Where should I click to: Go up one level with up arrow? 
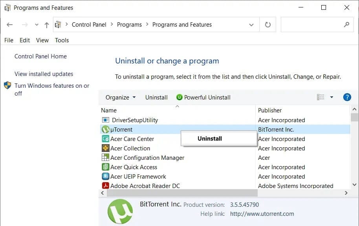tap(47, 25)
